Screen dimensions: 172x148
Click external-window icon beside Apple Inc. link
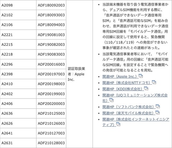click(141, 76)
